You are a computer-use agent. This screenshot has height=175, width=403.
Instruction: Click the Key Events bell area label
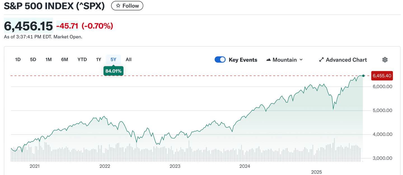[243, 60]
